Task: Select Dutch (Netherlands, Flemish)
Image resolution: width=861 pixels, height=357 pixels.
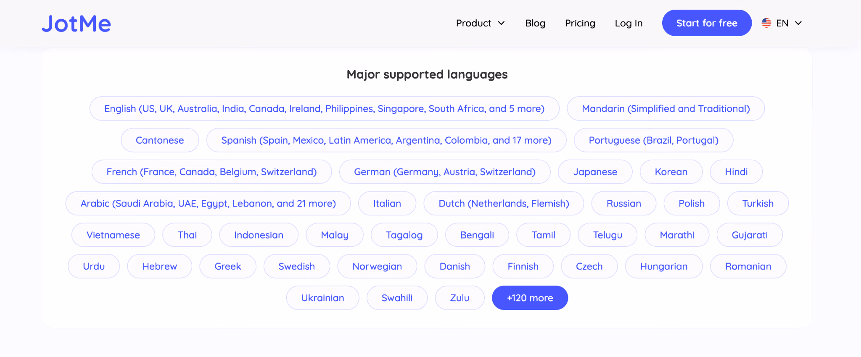Action: click(504, 203)
